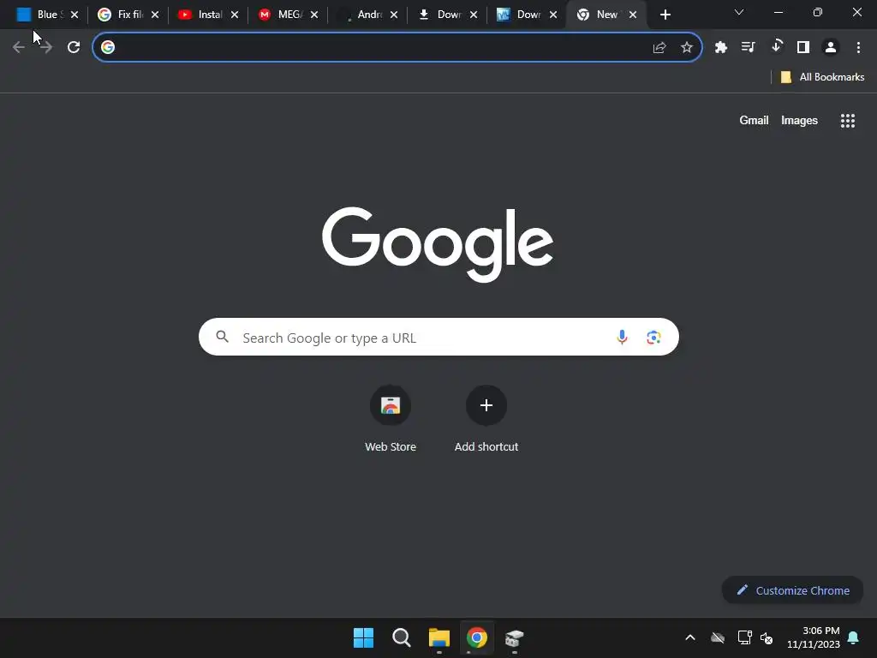Switch to the Down tab with download-arrow icon

coord(441,15)
